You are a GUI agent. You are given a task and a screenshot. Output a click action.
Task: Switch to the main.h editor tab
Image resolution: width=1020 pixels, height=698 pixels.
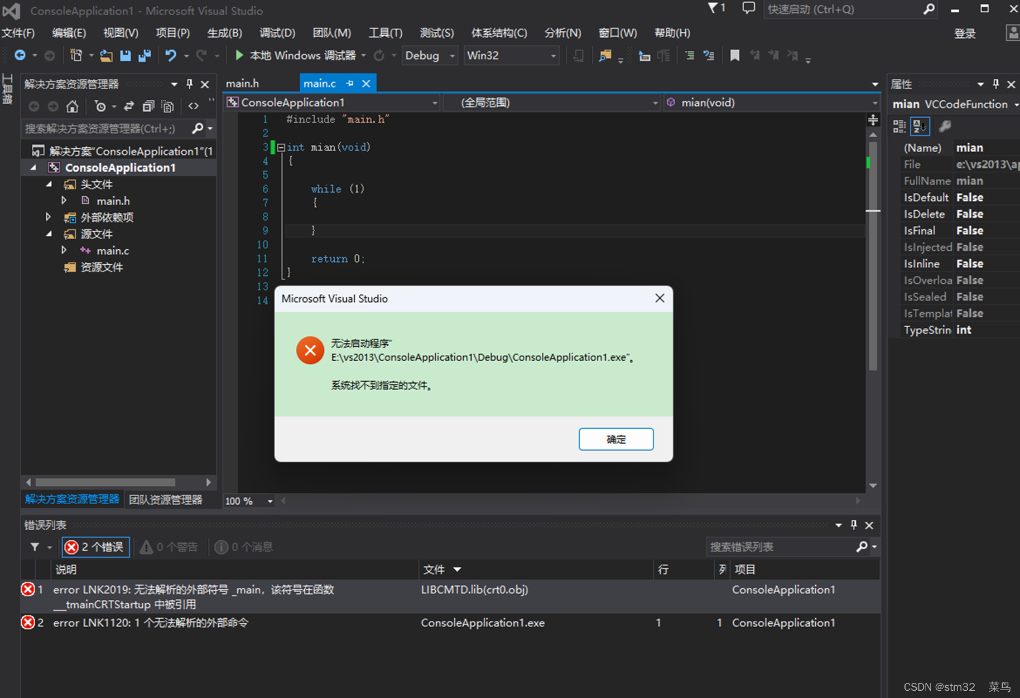(x=242, y=83)
